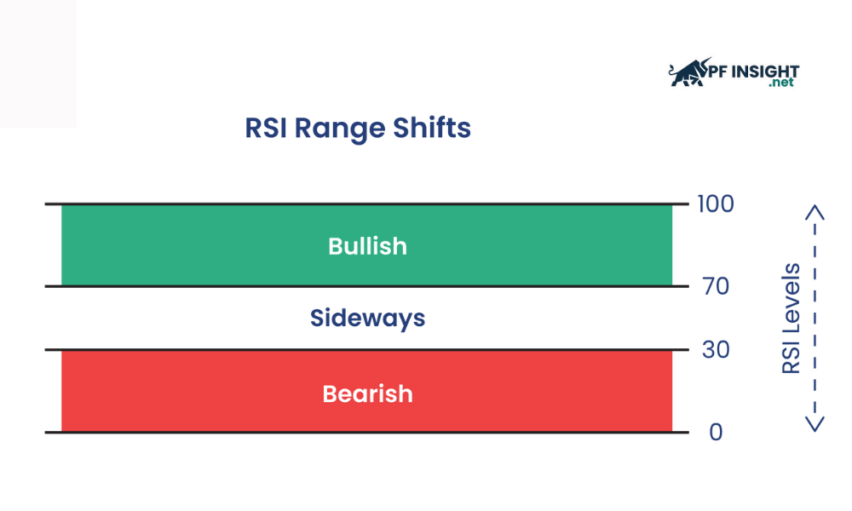Select the "RSI Range Shifts" title
This screenshot has height=511, width=852.
[358, 128]
